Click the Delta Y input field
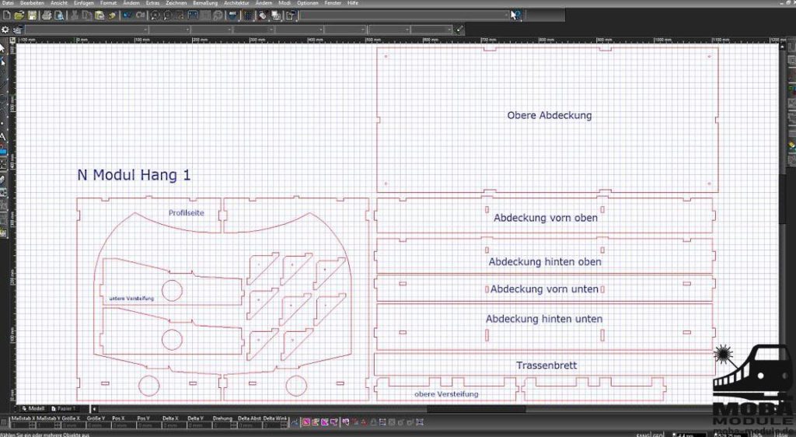This screenshot has width=796, height=437. 199,425
